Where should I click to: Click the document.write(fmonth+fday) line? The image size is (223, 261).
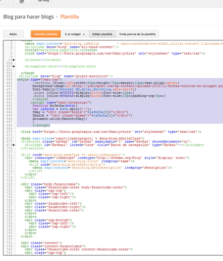(x=60, y=119)
